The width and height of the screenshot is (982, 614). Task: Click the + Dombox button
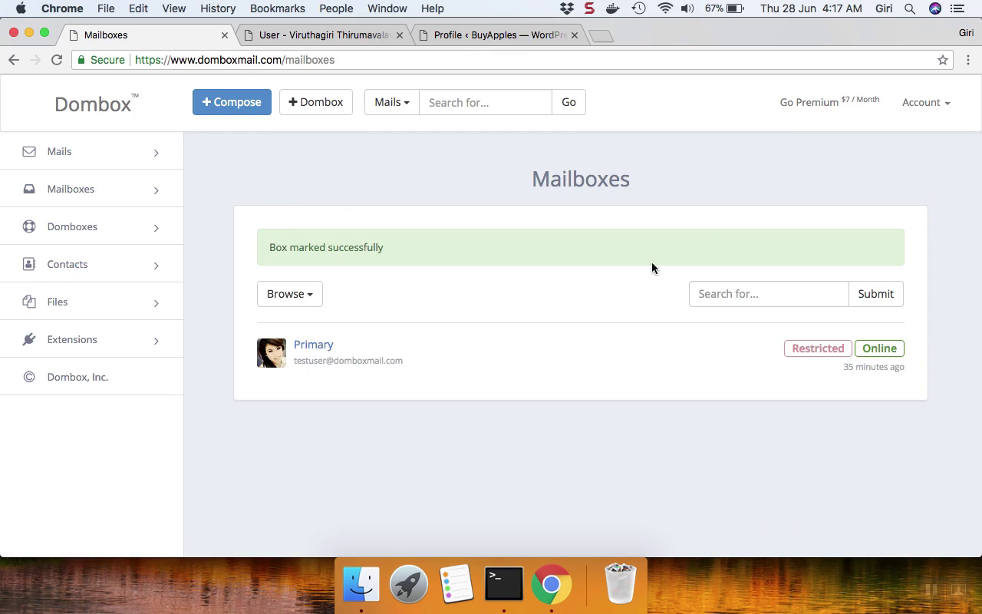point(316,102)
